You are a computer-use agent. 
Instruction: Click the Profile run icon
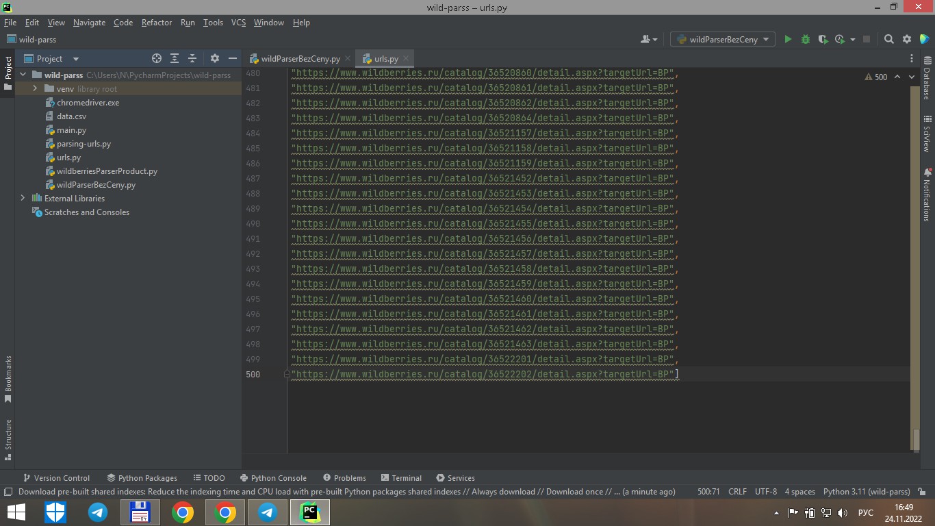point(840,40)
